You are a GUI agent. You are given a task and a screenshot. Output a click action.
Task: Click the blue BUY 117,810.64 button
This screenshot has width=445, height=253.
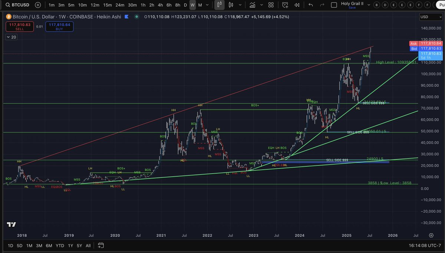59,27
